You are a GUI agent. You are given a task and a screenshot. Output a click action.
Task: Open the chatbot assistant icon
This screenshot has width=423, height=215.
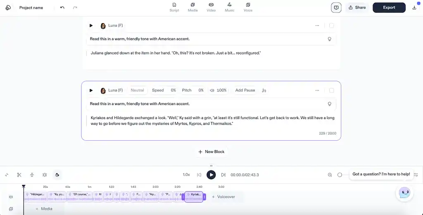(x=404, y=193)
